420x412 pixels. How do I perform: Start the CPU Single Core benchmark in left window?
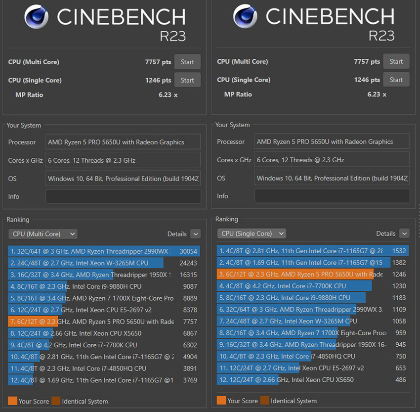187,80
